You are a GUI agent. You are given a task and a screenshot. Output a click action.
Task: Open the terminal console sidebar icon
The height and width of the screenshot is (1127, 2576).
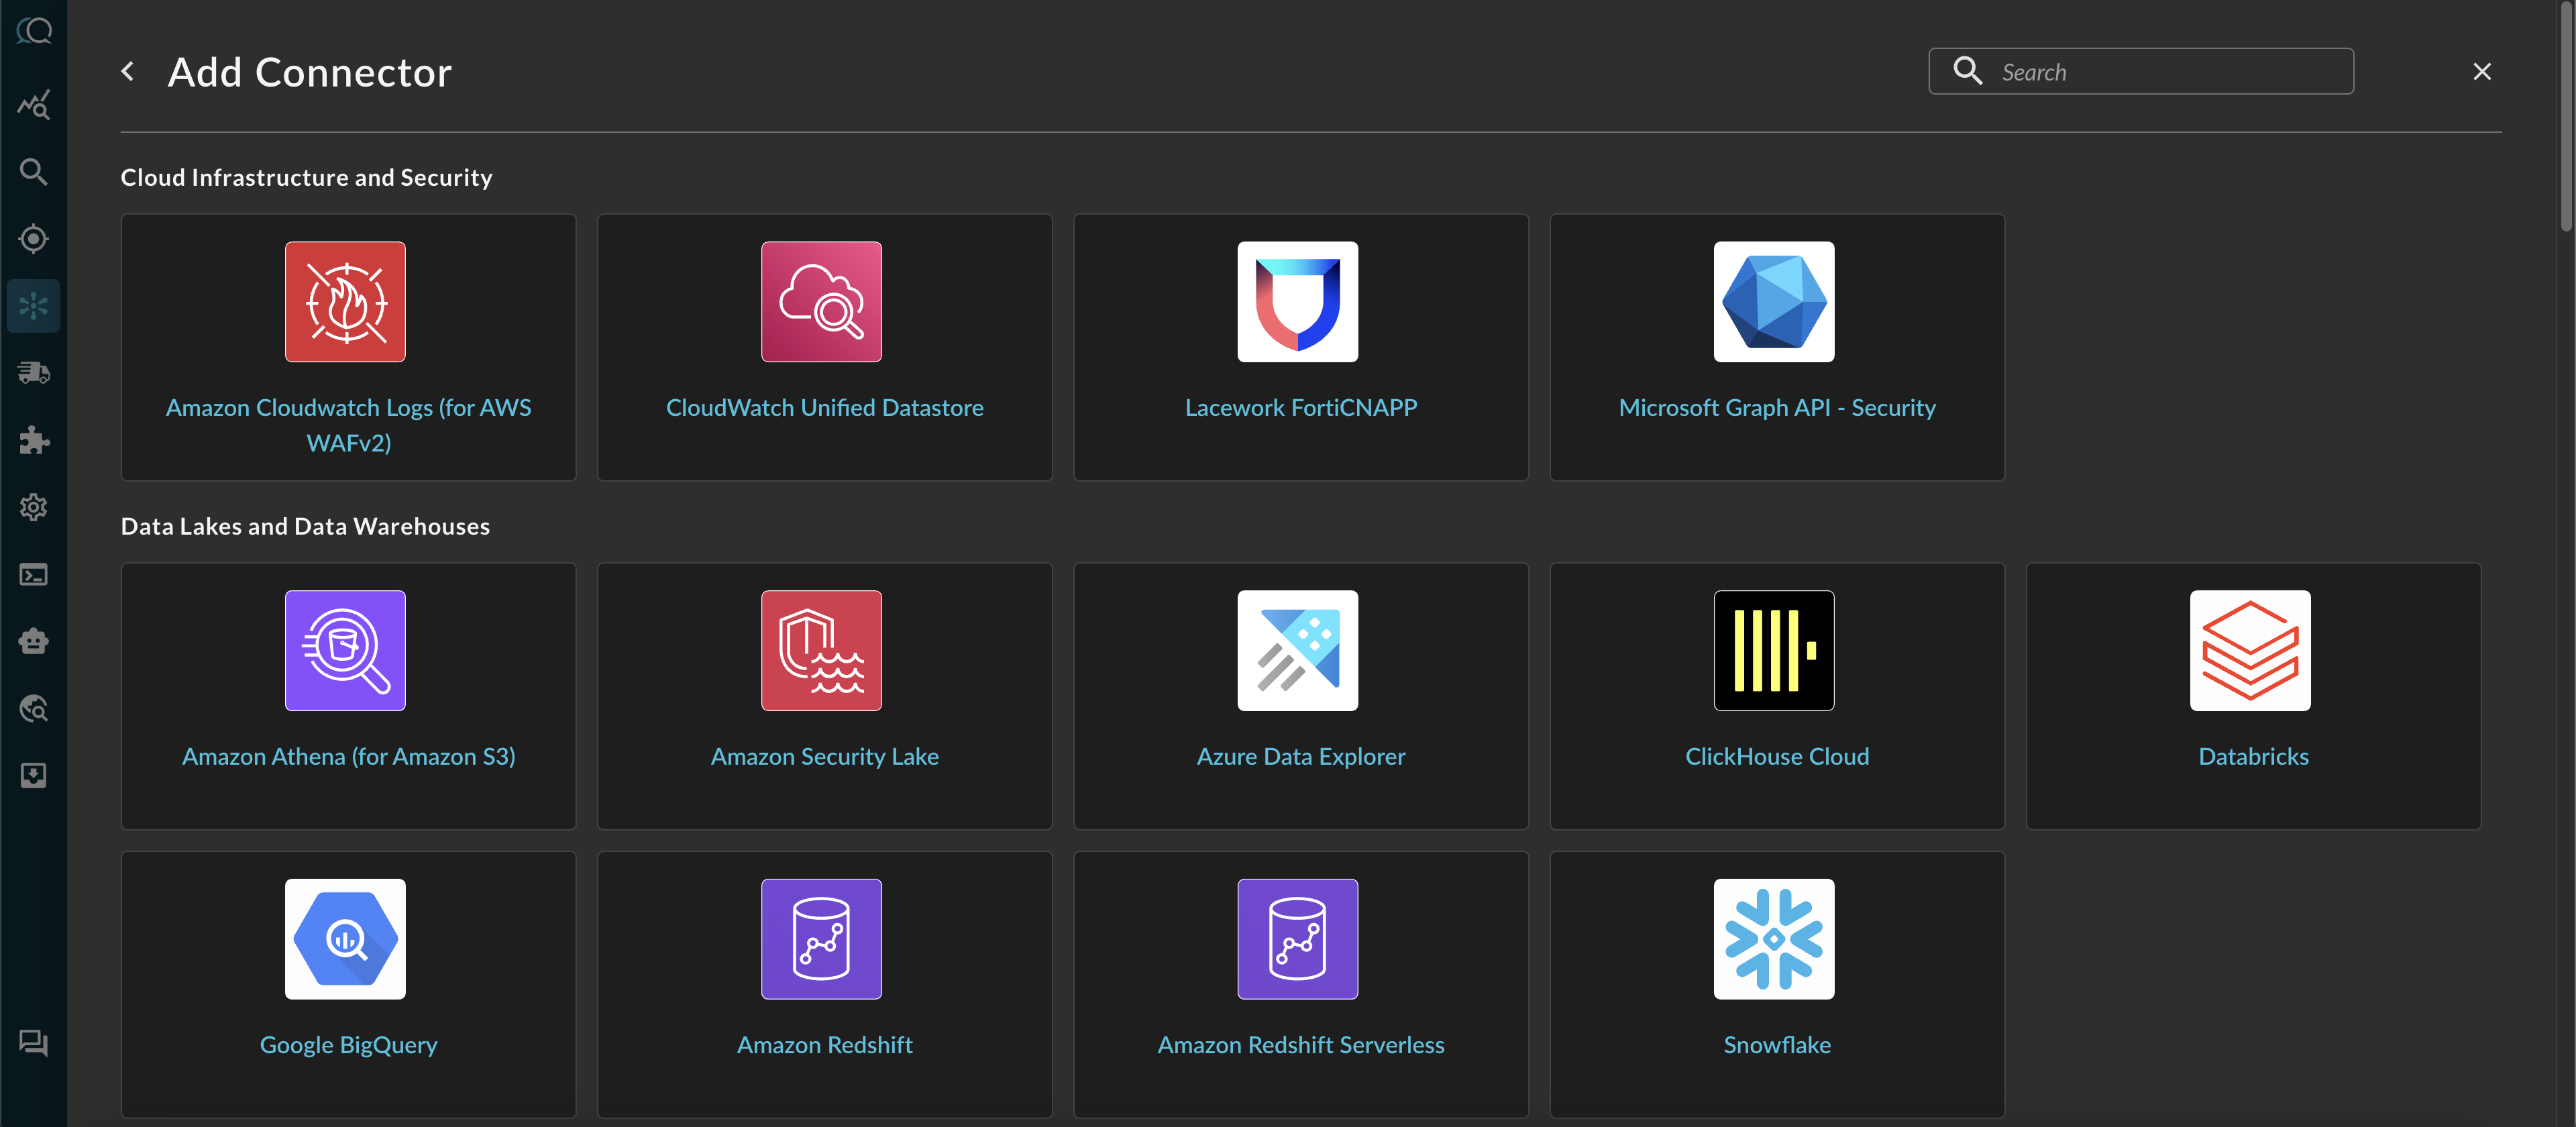click(x=34, y=574)
